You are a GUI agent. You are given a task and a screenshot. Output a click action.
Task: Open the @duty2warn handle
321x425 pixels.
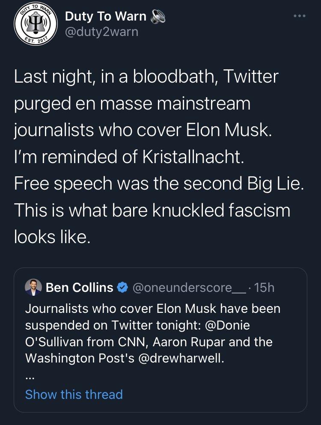(x=102, y=32)
